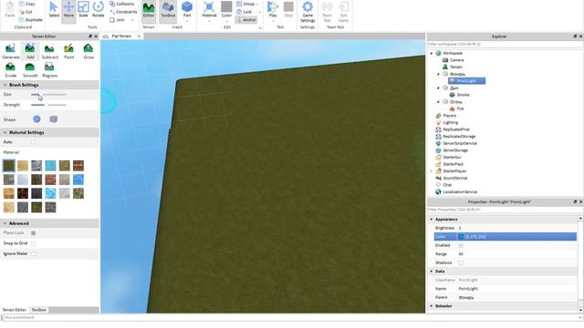Collapse the Workspace tree node

coord(432,53)
